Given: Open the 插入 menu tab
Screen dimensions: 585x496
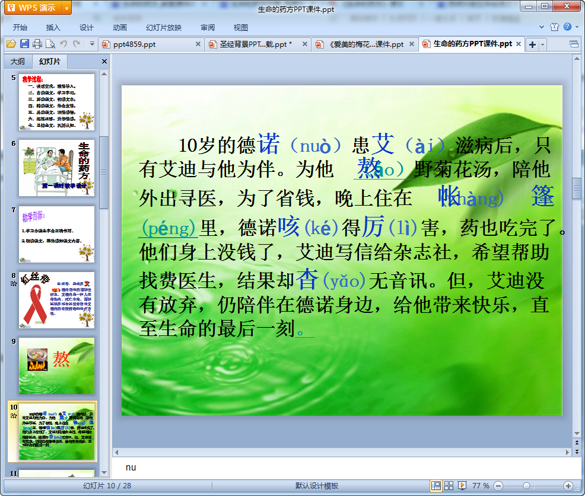Looking at the screenshot, I should click(x=53, y=28).
